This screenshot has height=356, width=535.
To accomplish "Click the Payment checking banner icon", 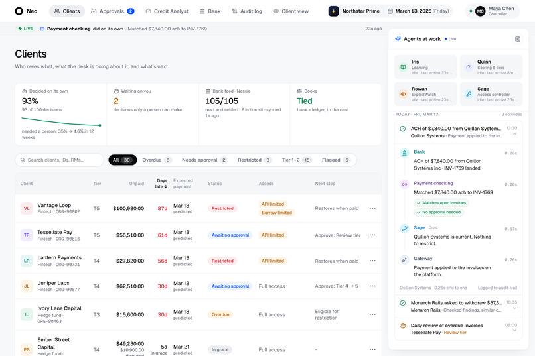I will click(x=42, y=29).
